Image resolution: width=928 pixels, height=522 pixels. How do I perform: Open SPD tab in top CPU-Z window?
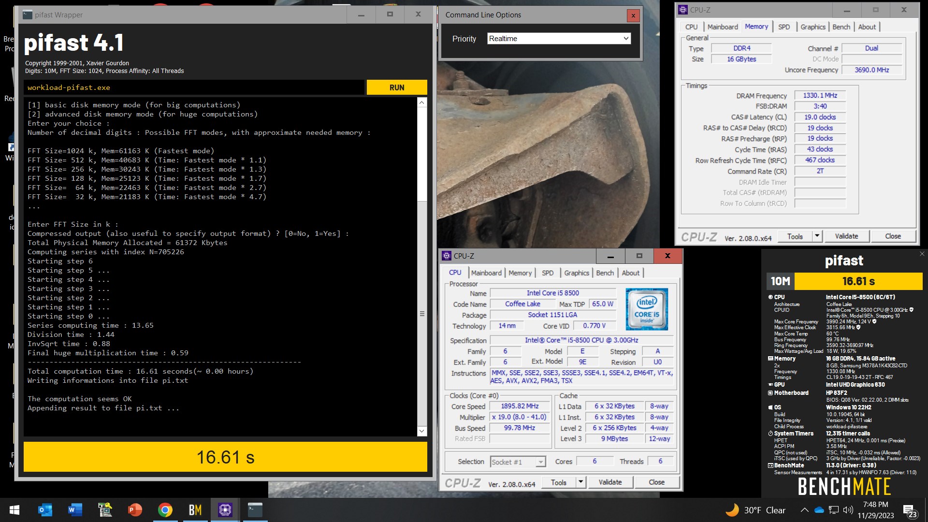coord(784,27)
